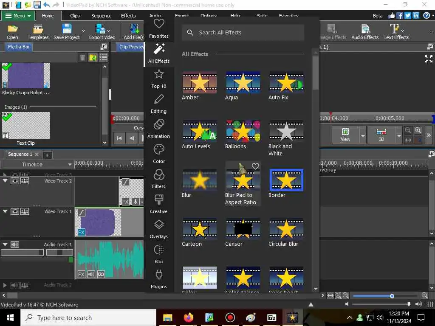This screenshot has height=326, width=435.
Task: Open the Templates button
Action: point(38,32)
